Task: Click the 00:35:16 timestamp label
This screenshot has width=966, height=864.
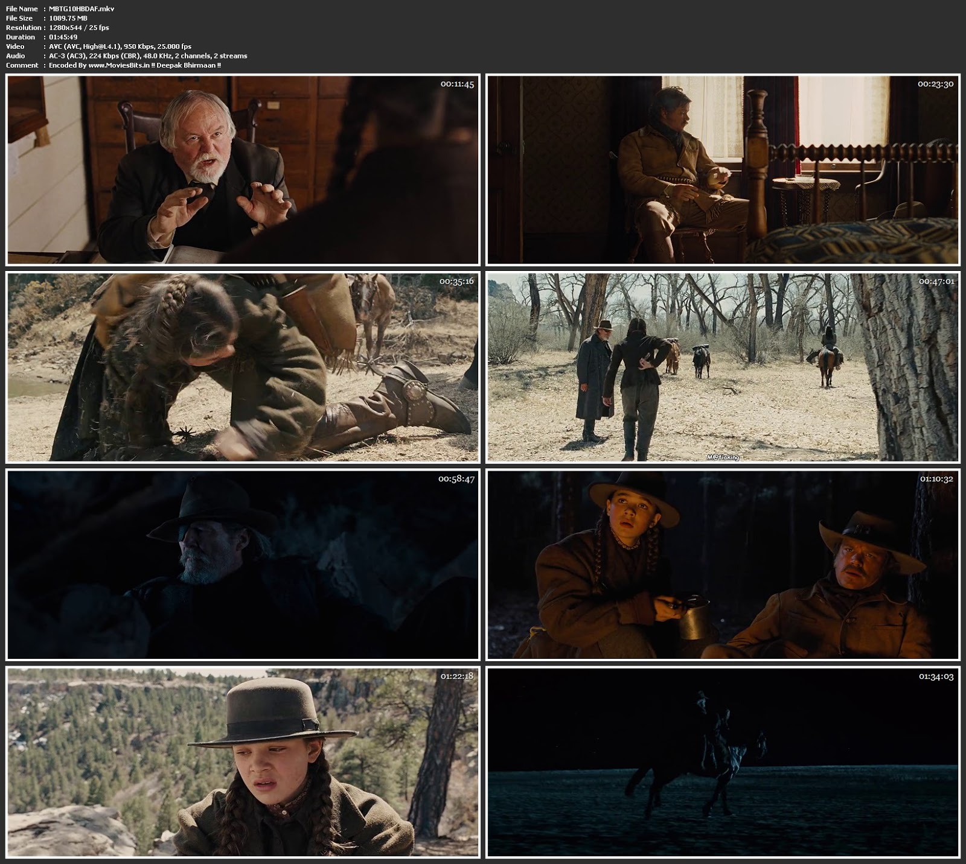Action: pos(456,282)
